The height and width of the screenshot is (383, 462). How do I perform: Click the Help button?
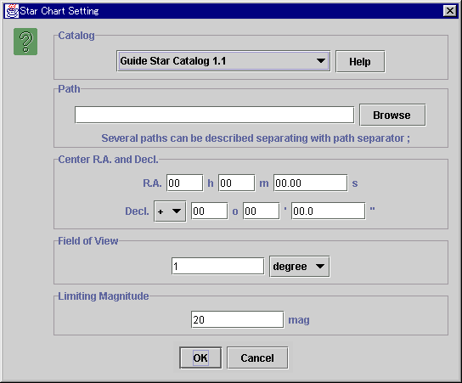click(360, 62)
